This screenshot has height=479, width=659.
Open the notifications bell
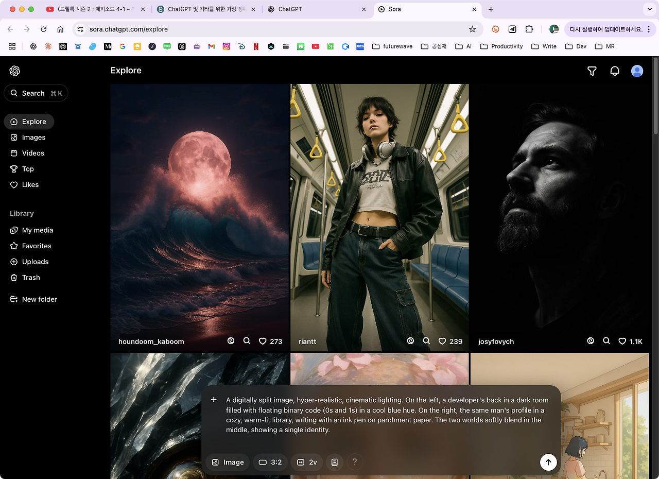pos(615,71)
